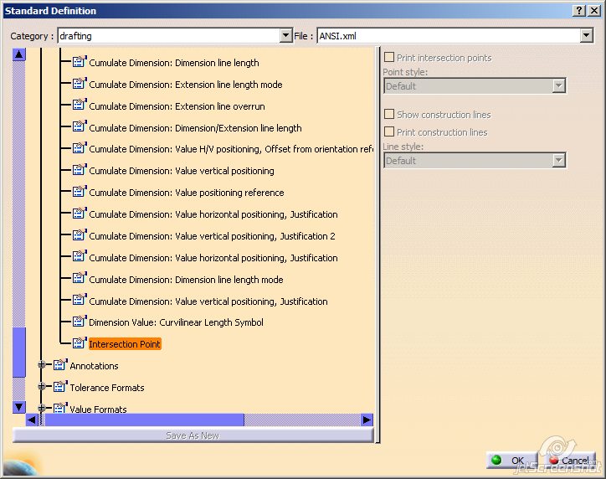The height and width of the screenshot is (479, 606).
Task: Select Cumulate Dimension: Value vertical positioning row
Action: pos(182,171)
